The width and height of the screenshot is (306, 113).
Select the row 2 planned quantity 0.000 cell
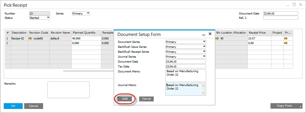(86, 43)
